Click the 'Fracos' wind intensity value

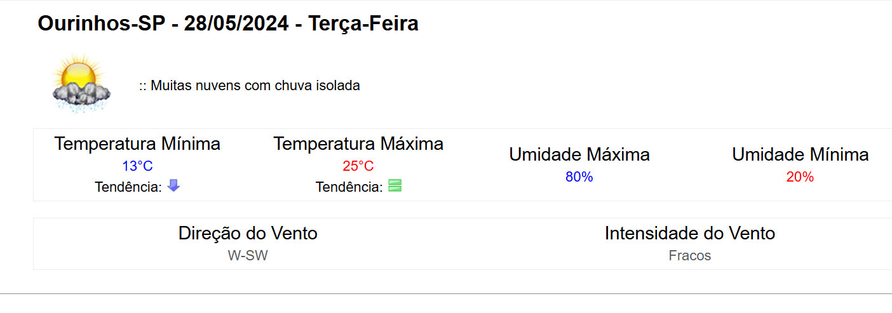click(x=690, y=256)
